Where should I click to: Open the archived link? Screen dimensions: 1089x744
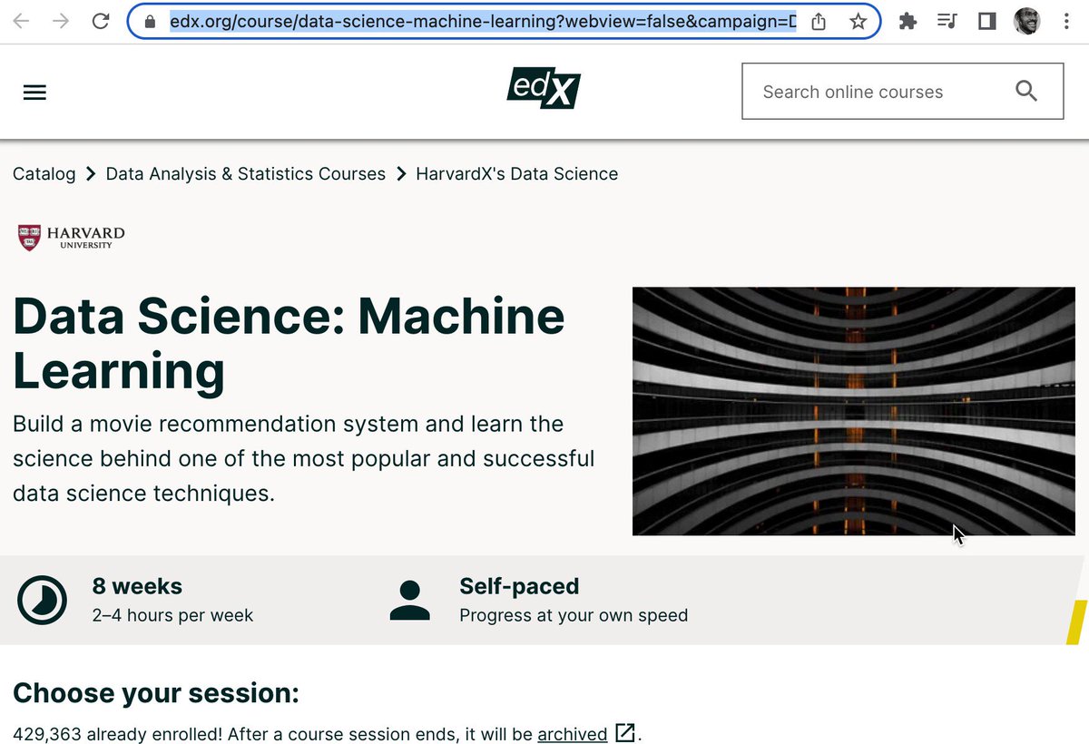point(573,733)
